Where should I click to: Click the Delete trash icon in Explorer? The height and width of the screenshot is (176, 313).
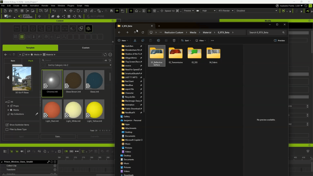pos(174,41)
